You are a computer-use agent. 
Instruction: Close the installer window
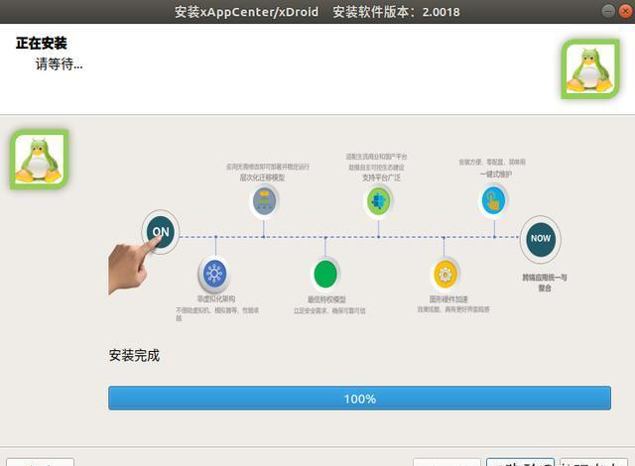coord(626,11)
